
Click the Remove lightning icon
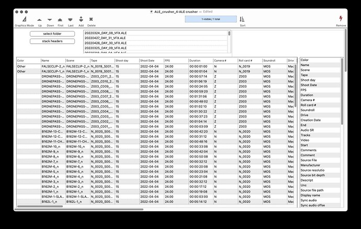point(341,19)
